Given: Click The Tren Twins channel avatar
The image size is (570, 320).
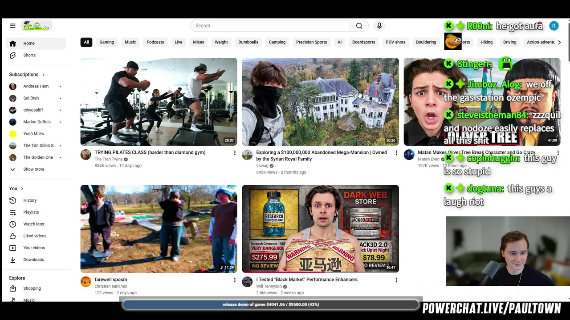Looking at the screenshot, I should pos(85,155).
